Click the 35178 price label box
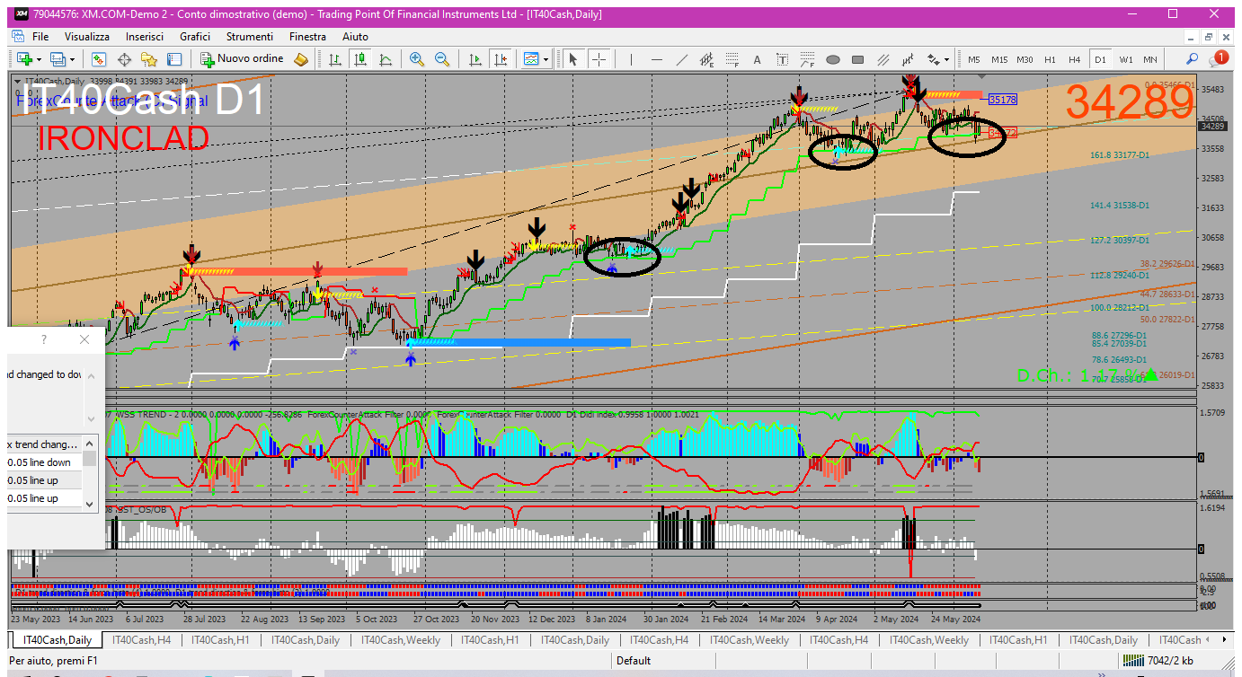The width and height of the screenshot is (1242, 677). [x=1002, y=100]
